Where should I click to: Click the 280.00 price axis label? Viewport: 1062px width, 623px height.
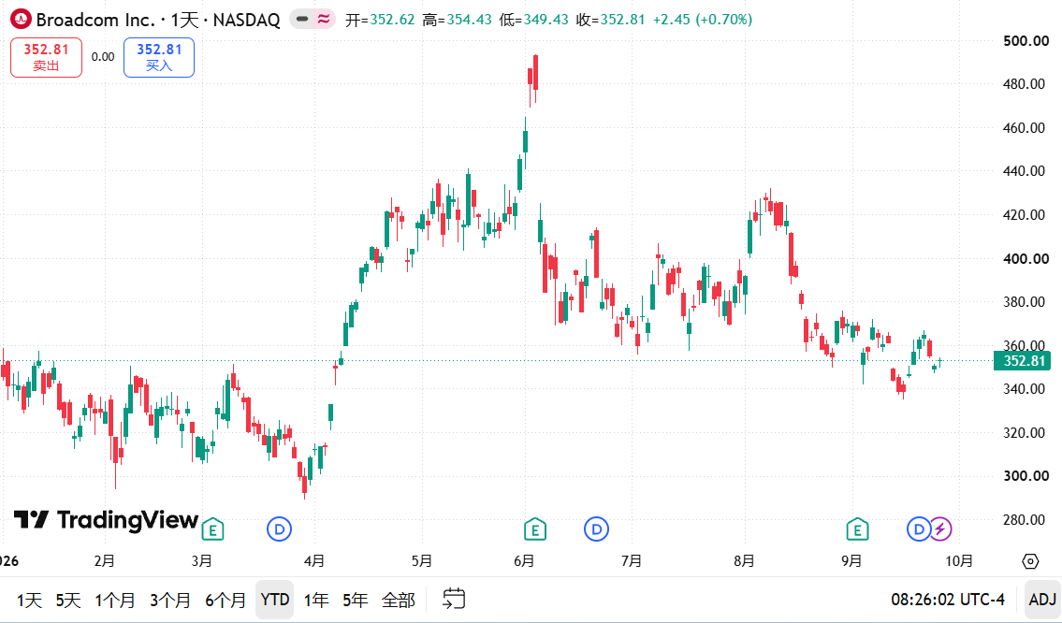point(1024,520)
